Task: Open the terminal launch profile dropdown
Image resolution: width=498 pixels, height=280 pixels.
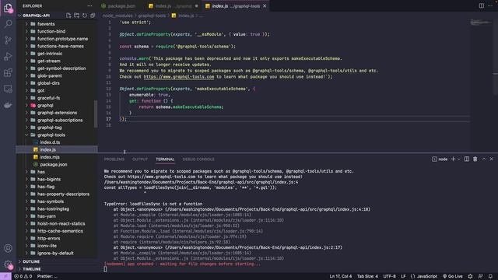Action: [458, 159]
